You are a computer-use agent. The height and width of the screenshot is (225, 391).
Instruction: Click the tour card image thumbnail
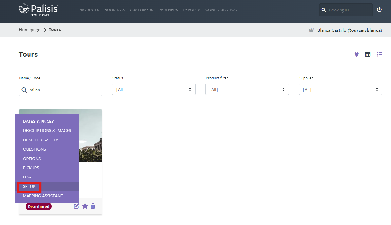click(x=91, y=136)
